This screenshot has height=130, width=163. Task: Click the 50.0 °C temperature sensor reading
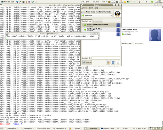[x=96, y=2]
